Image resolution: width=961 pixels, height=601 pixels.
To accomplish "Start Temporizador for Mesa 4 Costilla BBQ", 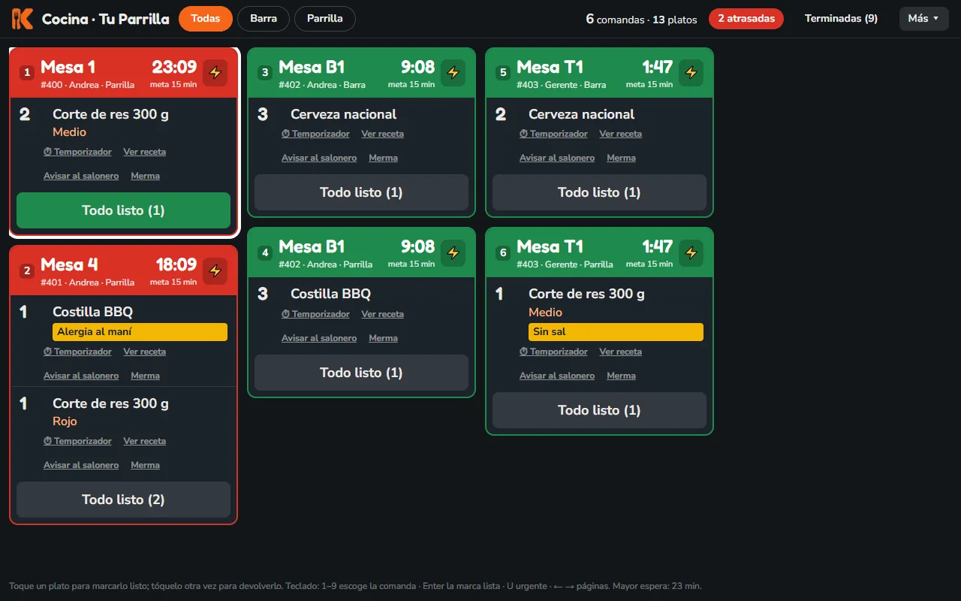I will click(77, 352).
